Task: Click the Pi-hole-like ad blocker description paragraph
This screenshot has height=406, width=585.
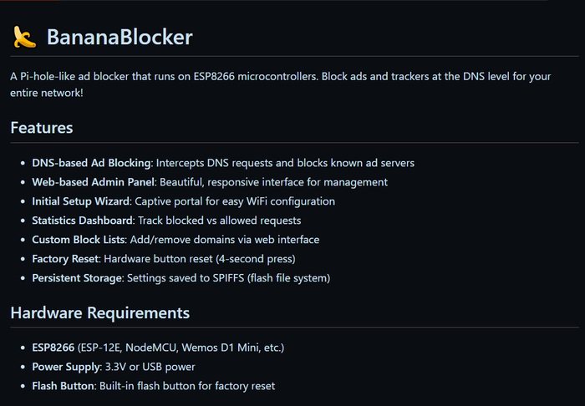Action: coord(281,84)
